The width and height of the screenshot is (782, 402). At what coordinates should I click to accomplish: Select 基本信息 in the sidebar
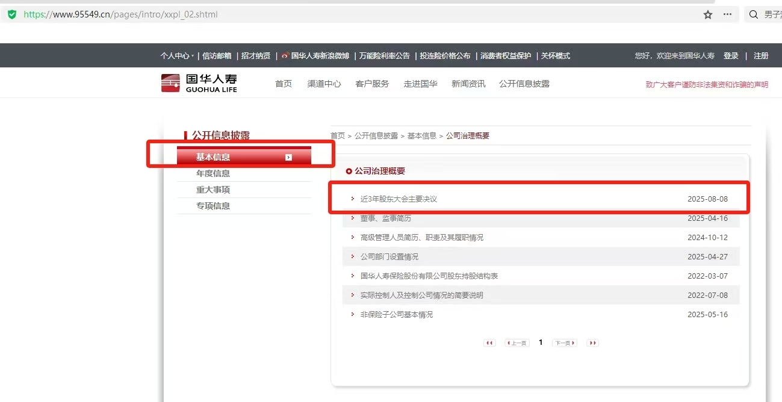pyautogui.click(x=244, y=157)
